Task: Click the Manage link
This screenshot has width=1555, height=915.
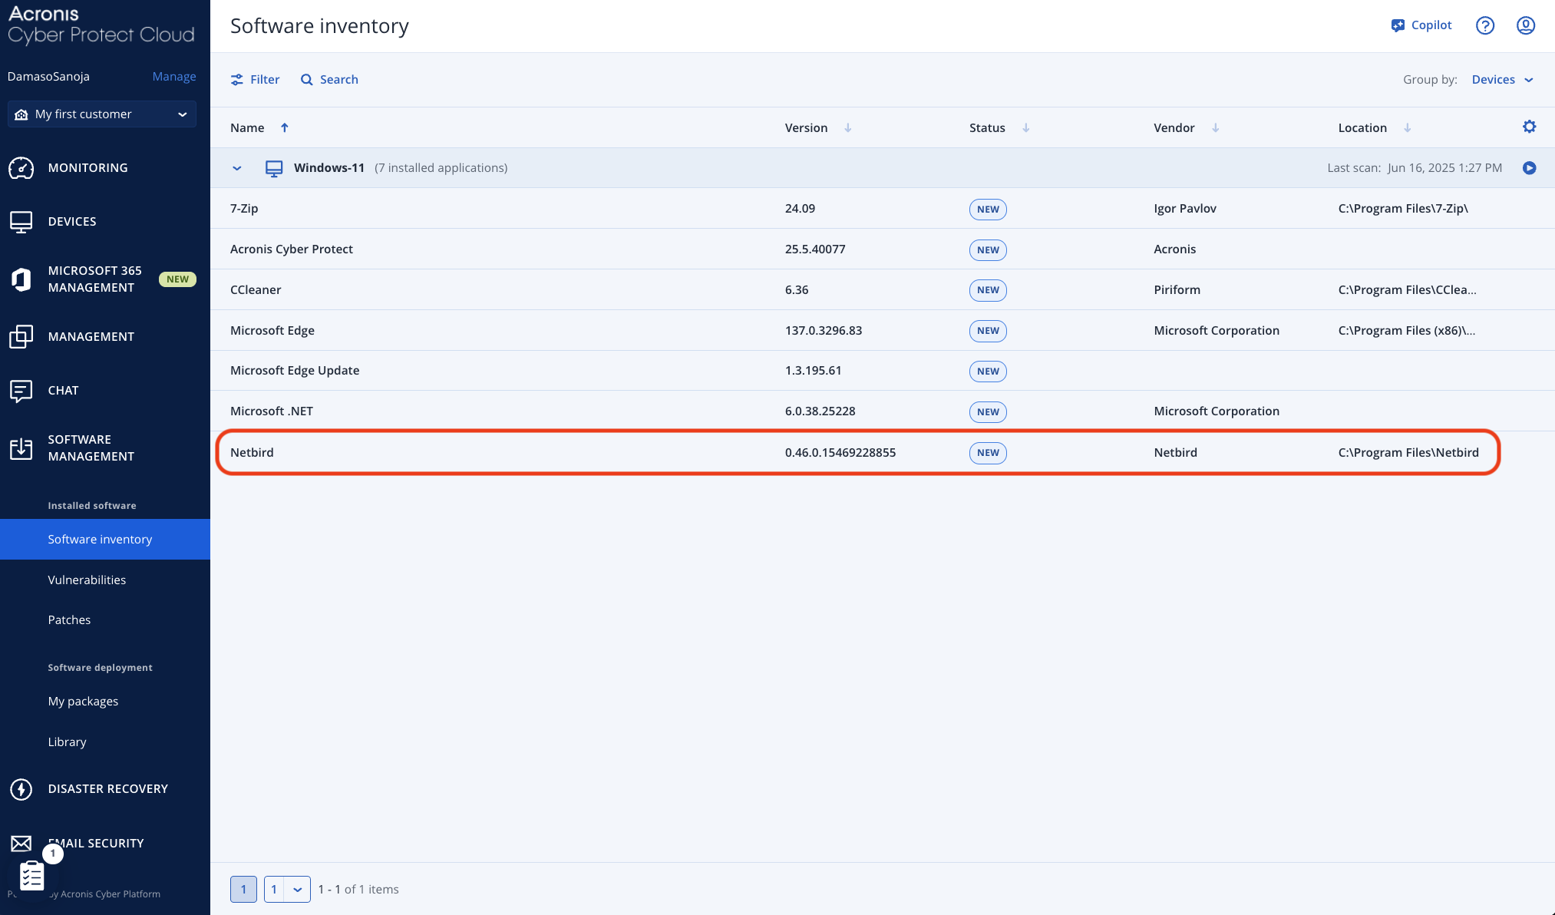Action: click(x=174, y=77)
